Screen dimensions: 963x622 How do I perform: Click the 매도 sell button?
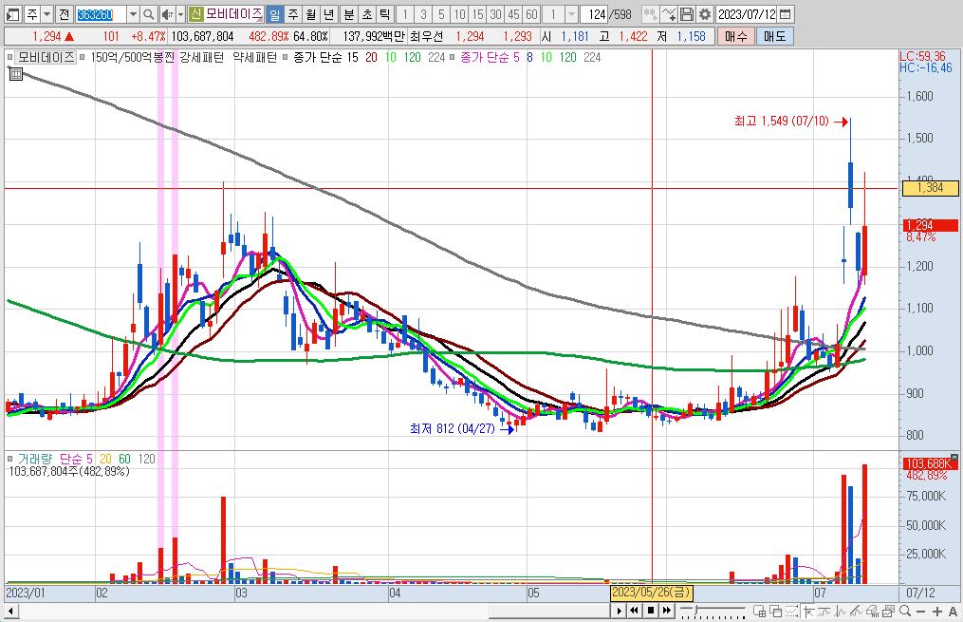point(775,36)
